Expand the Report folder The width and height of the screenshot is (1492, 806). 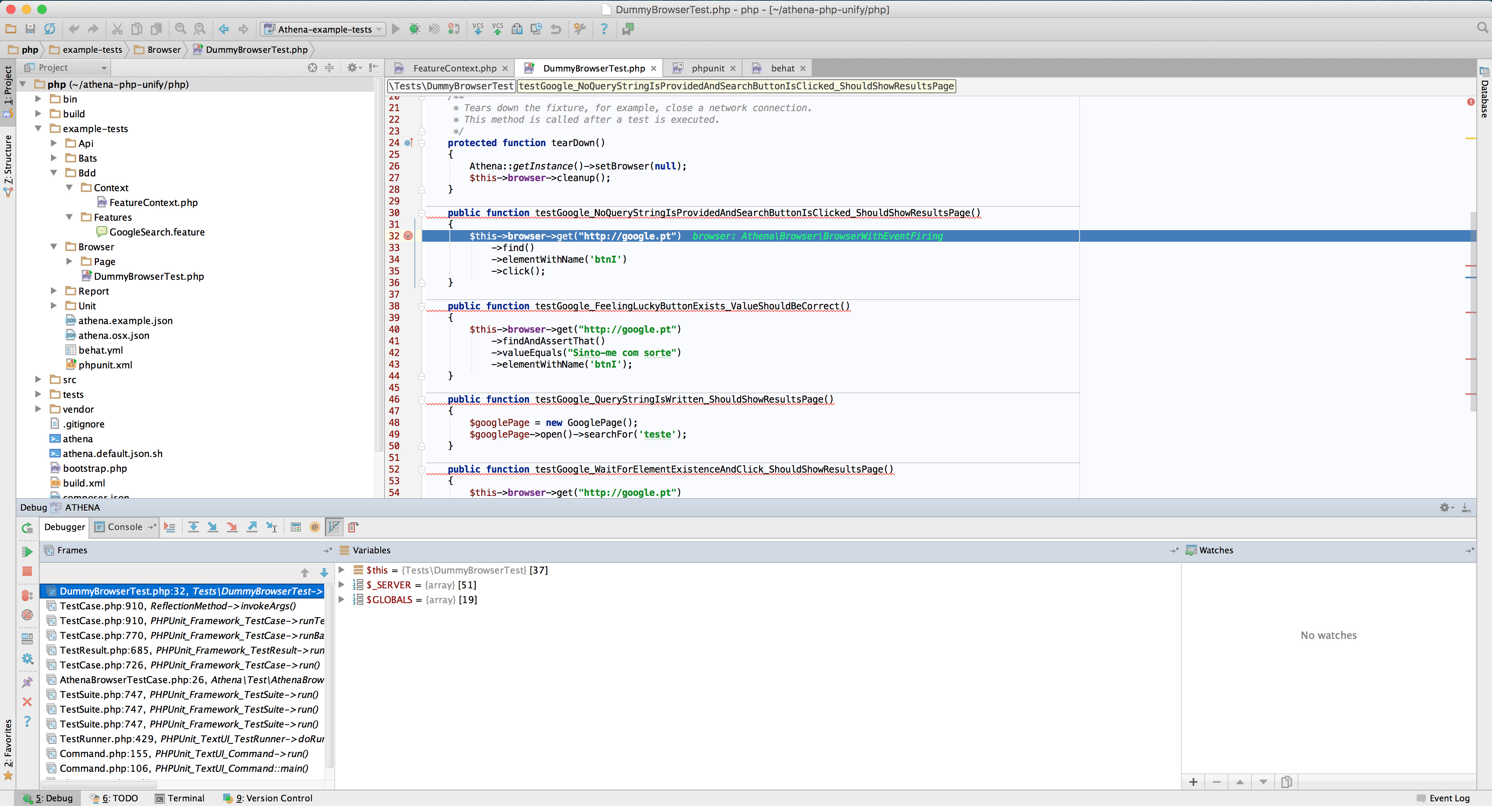point(54,291)
